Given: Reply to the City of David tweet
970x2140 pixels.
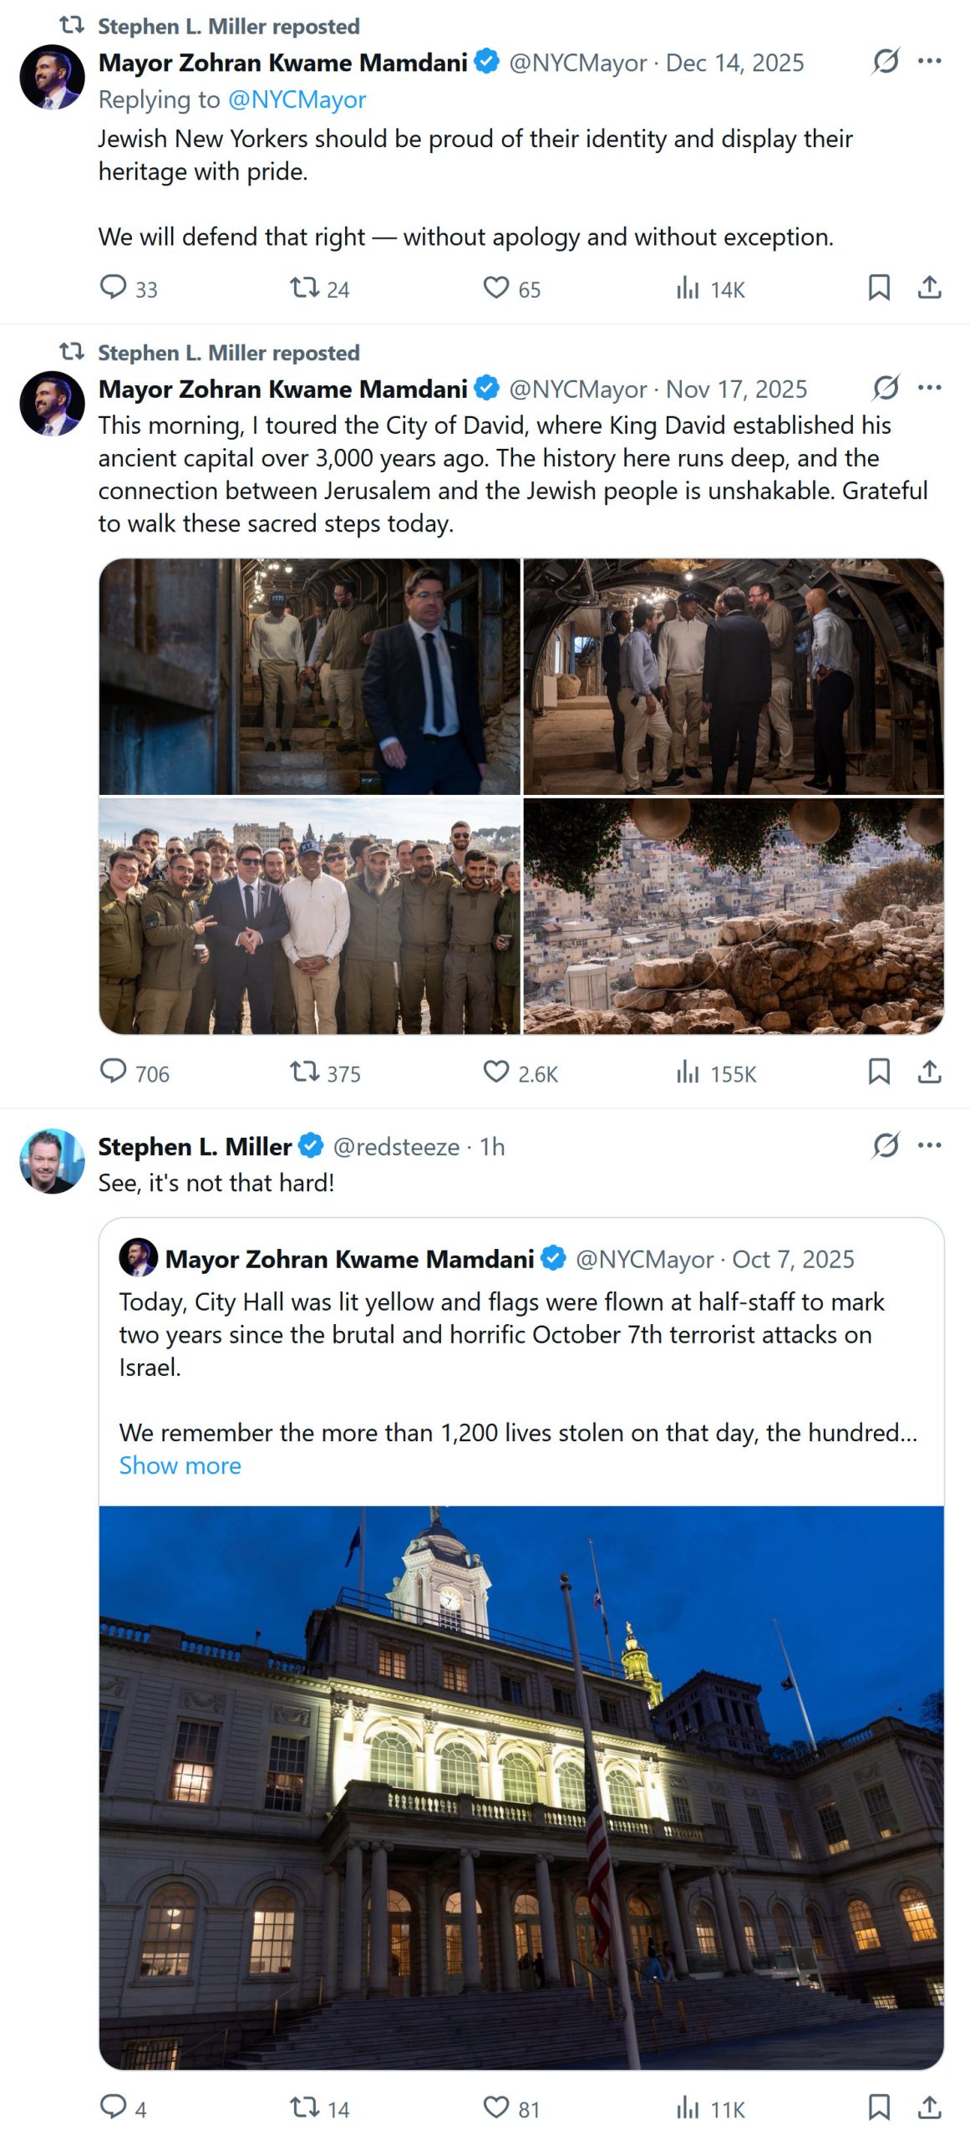Looking at the screenshot, I should 113,1072.
